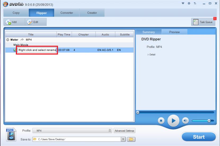The width and height of the screenshot is (220, 146).
Task: Maximize the DVDFab window
Action: click(210, 3)
